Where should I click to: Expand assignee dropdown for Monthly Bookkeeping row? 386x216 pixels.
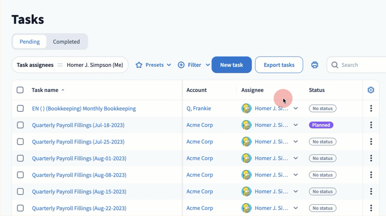pyautogui.click(x=296, y=108)
